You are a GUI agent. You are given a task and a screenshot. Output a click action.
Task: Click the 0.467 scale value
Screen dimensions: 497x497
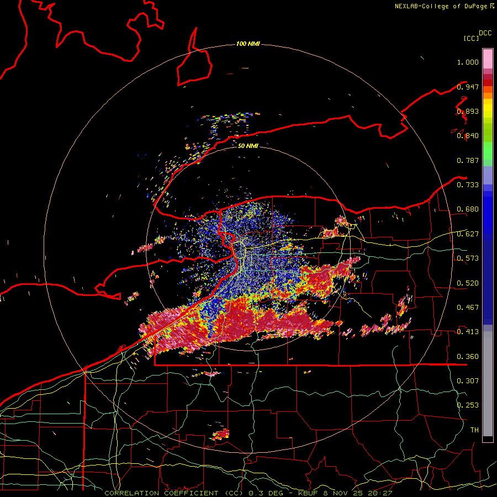(468, 308)
